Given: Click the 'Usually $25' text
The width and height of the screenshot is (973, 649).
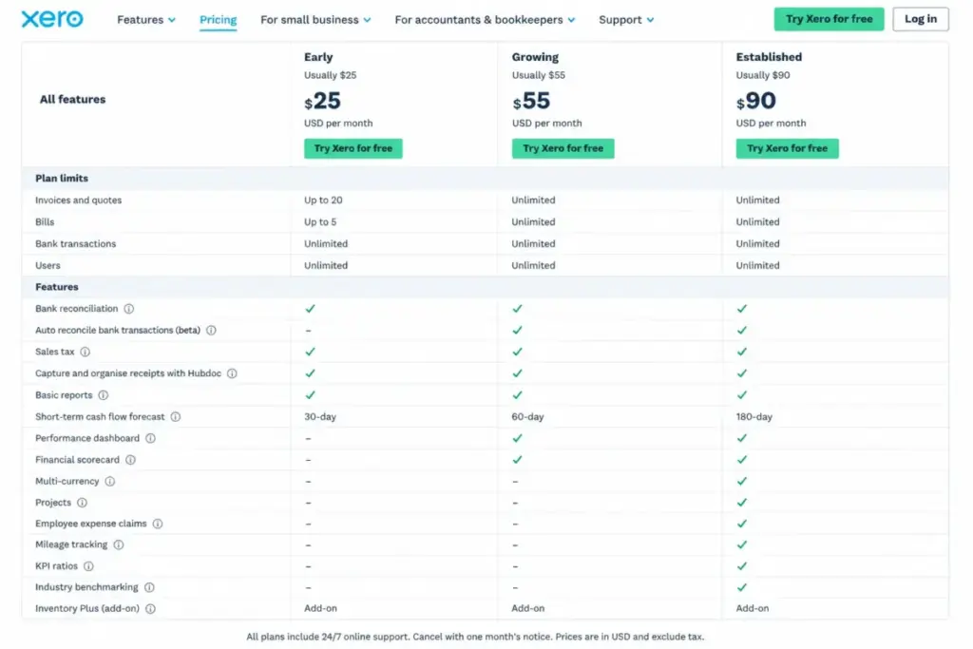Looking at the screenshot, I should (x=330, y=75).
